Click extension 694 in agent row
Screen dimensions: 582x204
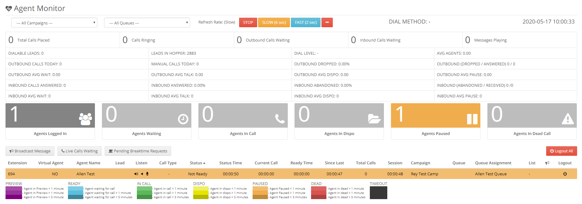(11, 174)
